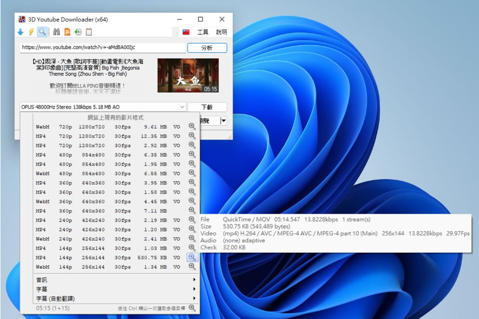Inspect the MP4 480p 6.35 MB magnifier icon
479x319 pixels.
[192, 154]
